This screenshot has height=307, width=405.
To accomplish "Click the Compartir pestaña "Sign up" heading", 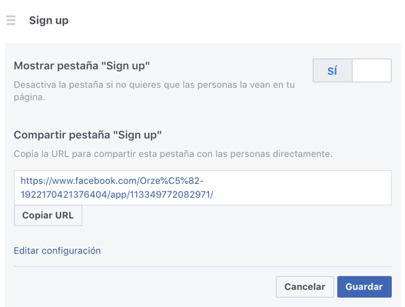I will coord(88,135).
